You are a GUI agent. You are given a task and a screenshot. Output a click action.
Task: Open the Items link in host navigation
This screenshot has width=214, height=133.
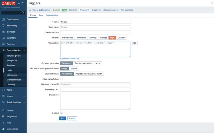[x=73, y=10]
